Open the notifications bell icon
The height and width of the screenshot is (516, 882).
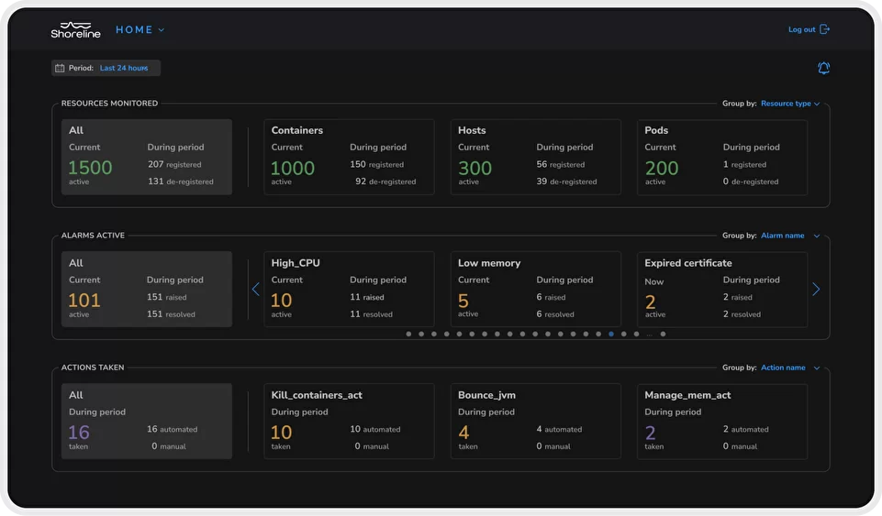tap(823, 68)
